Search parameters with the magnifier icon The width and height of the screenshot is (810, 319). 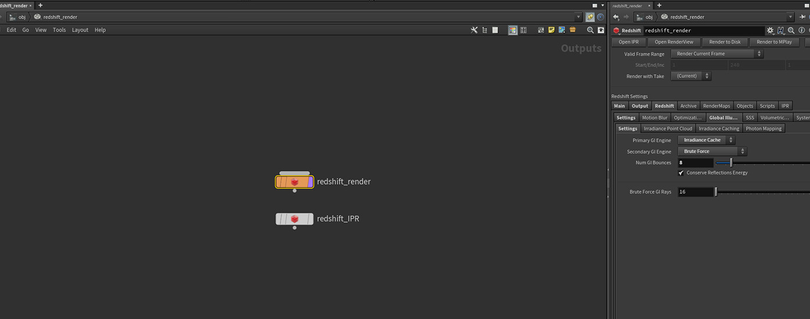(x=791, y=30)
